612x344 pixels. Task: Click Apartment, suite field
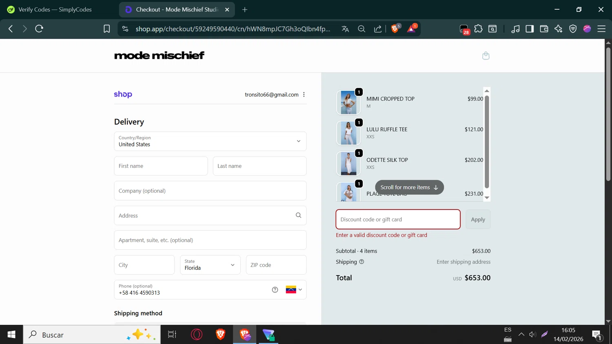[x=210, y=240]
